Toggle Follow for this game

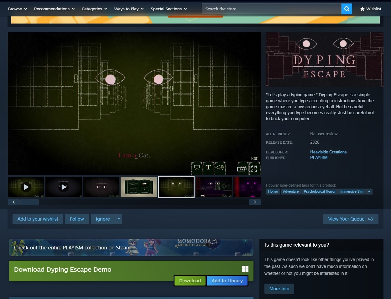click(77, 219)
